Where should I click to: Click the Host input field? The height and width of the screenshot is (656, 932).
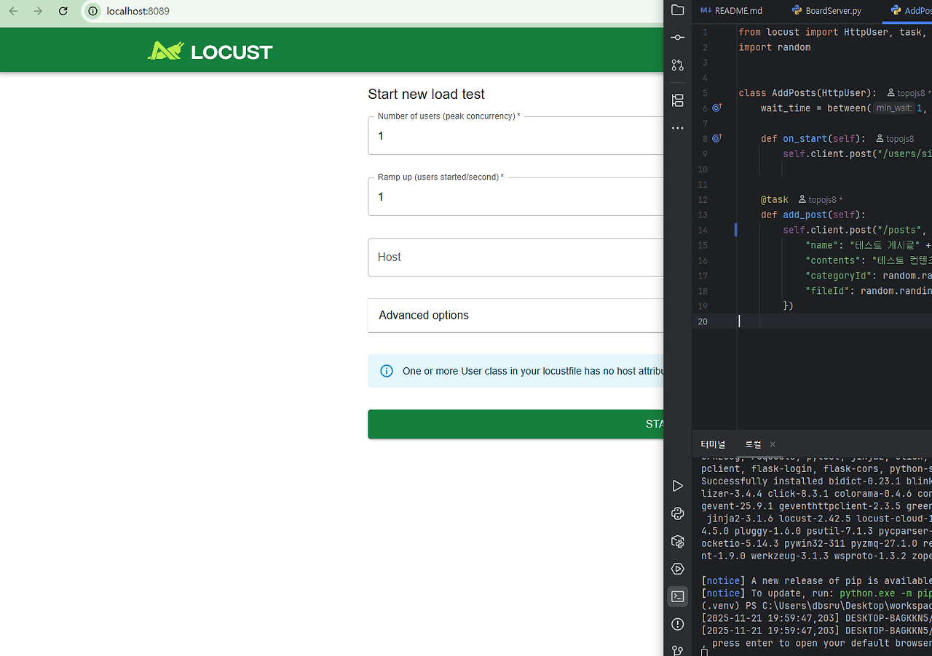(x=516, y=257)
